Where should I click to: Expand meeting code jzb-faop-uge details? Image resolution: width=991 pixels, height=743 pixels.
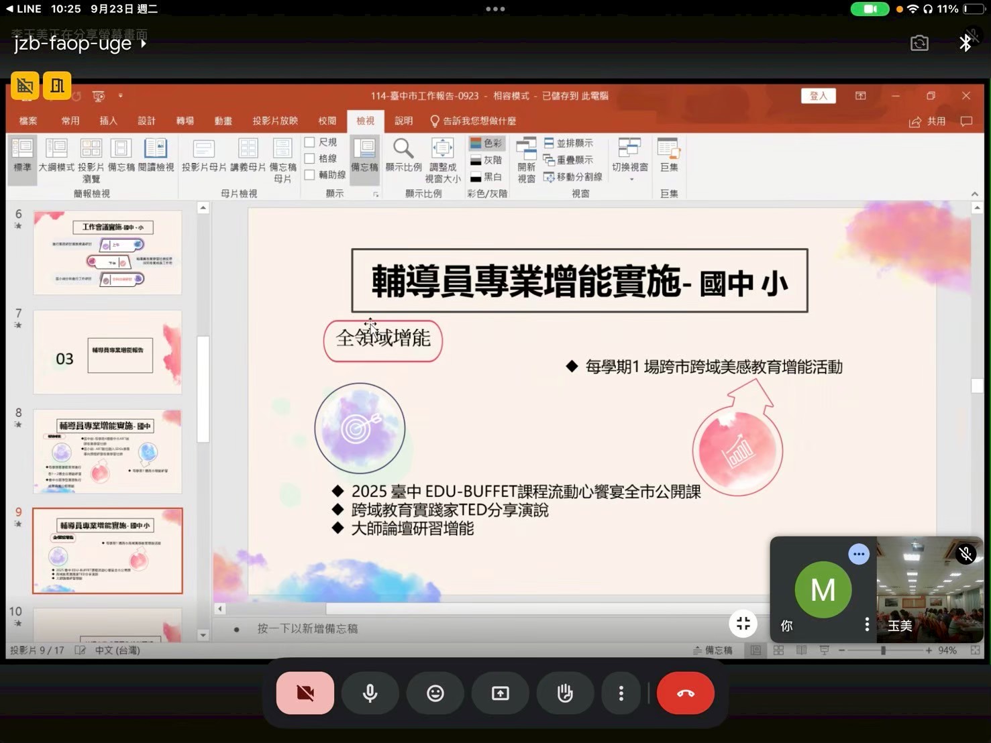(80, 44)
